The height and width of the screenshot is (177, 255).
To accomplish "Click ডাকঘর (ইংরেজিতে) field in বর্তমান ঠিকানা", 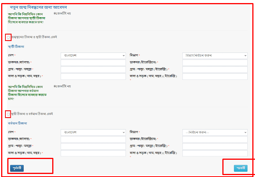I will [215, 139].
